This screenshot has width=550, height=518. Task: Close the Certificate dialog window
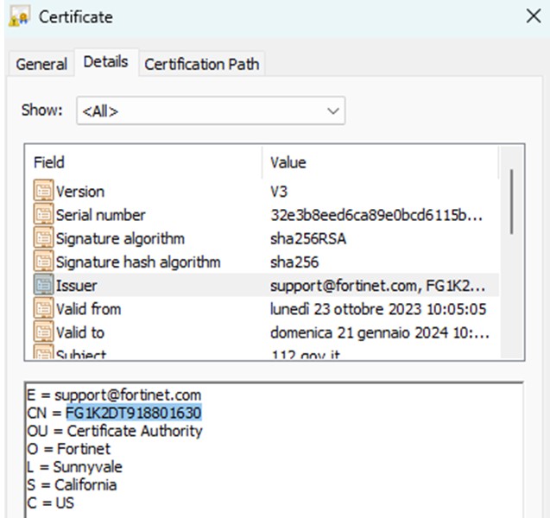pos(534,16)
